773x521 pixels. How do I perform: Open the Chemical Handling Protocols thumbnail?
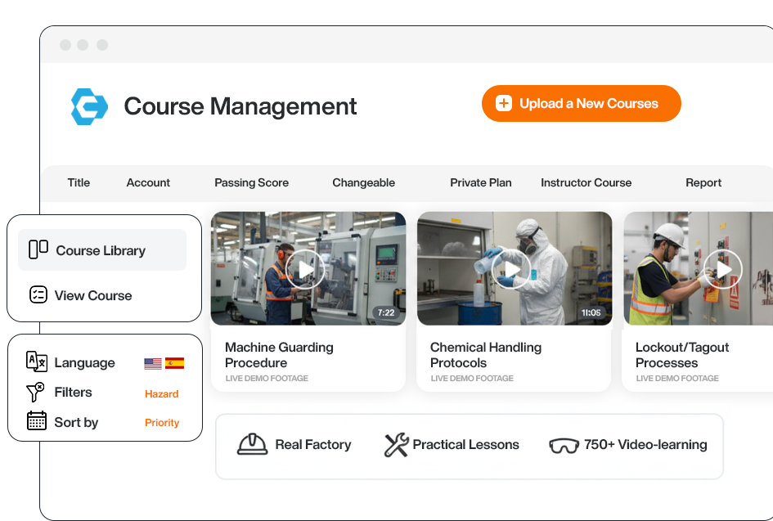pos(515,269)
